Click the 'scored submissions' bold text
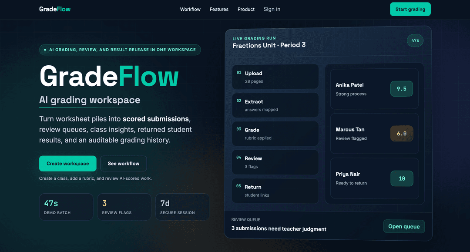The image size is (470, 252). 156,119
